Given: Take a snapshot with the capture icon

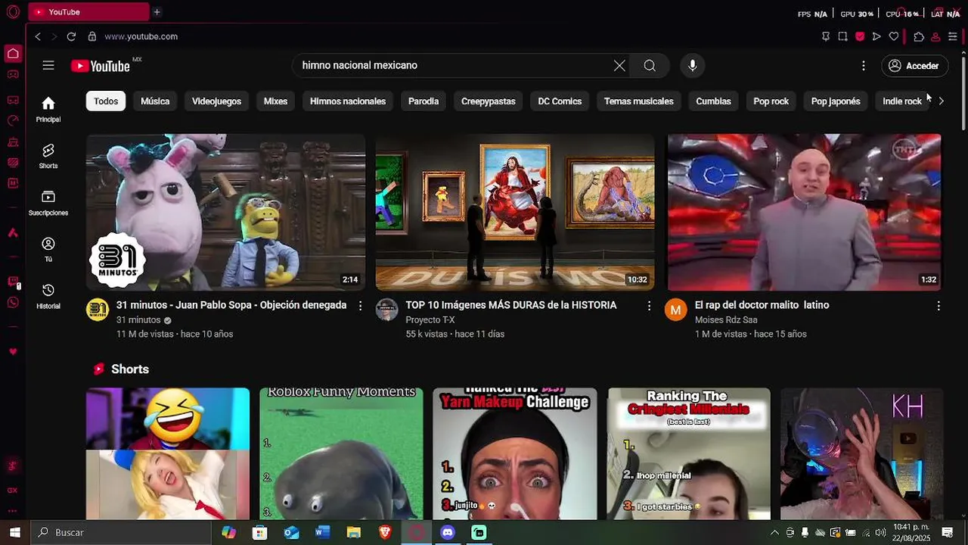Looking at the screenshot, I should click(x=842, y=36).
